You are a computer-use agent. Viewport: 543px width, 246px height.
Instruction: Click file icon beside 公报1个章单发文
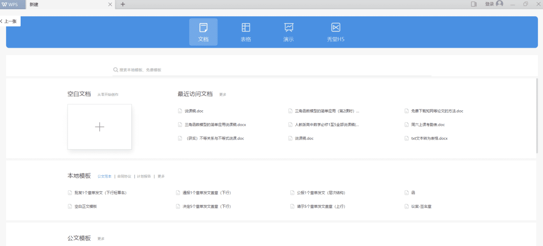click(292, 193)
